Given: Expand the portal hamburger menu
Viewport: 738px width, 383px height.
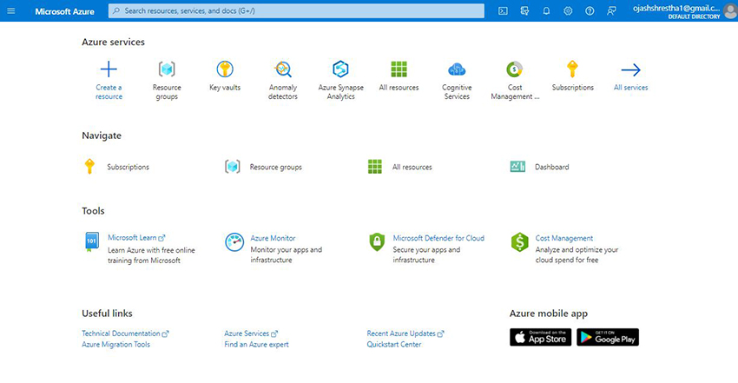Looking at the screenshot, I should [x=11, y=11].
